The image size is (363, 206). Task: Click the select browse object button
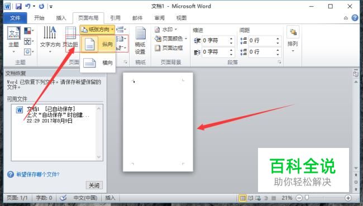tap(356, 182)
